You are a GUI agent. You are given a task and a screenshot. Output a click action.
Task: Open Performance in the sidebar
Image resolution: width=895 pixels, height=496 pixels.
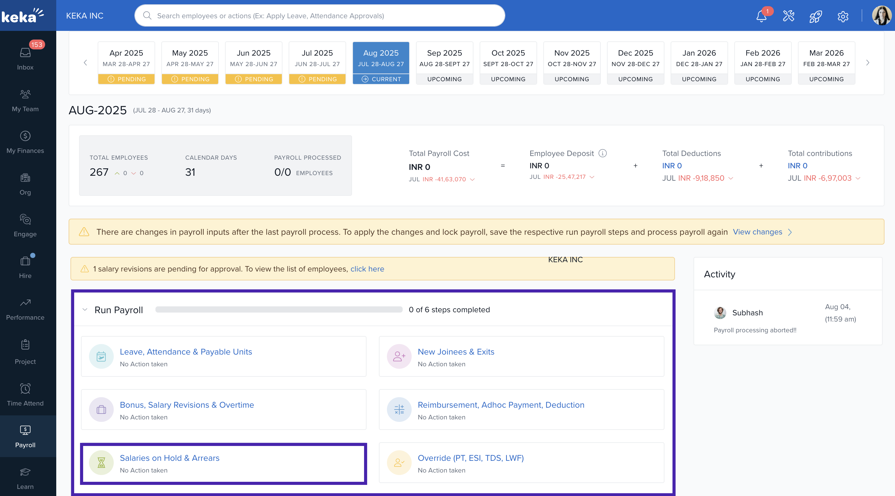point(25,309)
